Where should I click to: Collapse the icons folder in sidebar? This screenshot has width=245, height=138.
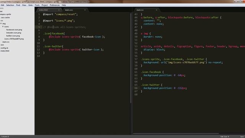click(3, 26)
